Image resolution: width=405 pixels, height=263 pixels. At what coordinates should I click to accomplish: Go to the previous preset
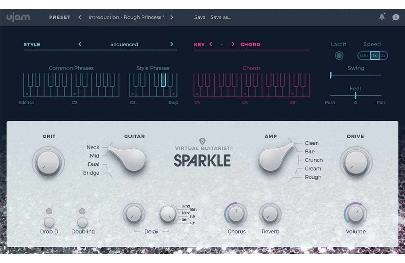click(80, 17)
